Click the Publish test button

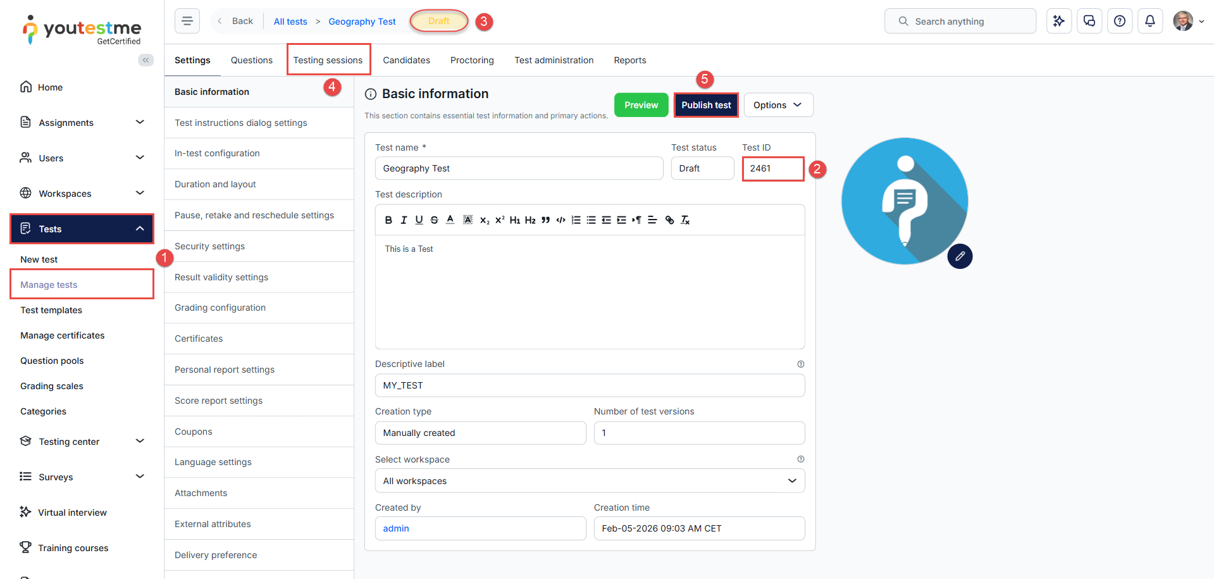pos(705,105)
